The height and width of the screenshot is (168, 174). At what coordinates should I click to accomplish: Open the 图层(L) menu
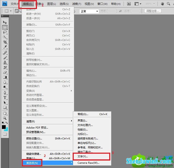tap(51, 4)
